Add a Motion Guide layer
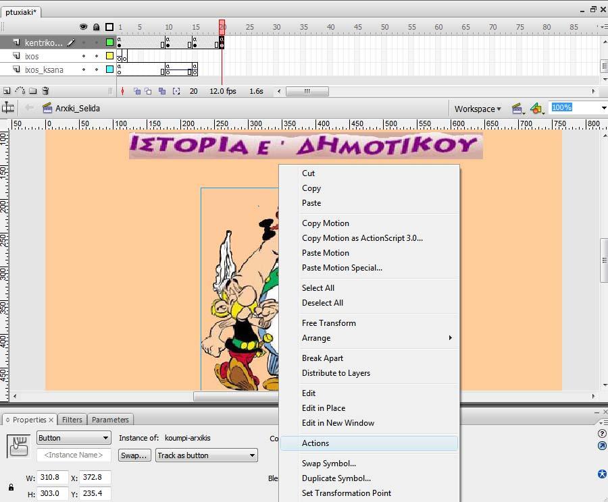Viewport: 608px width, 502px height. click(20, 91)
